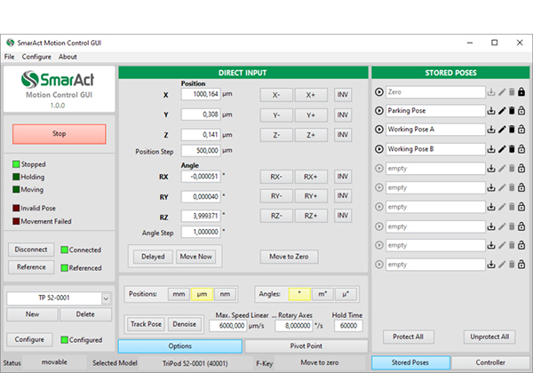Toggle the lock on the last empty slot
Screen dimensions: 533x373
click(521, 265)
